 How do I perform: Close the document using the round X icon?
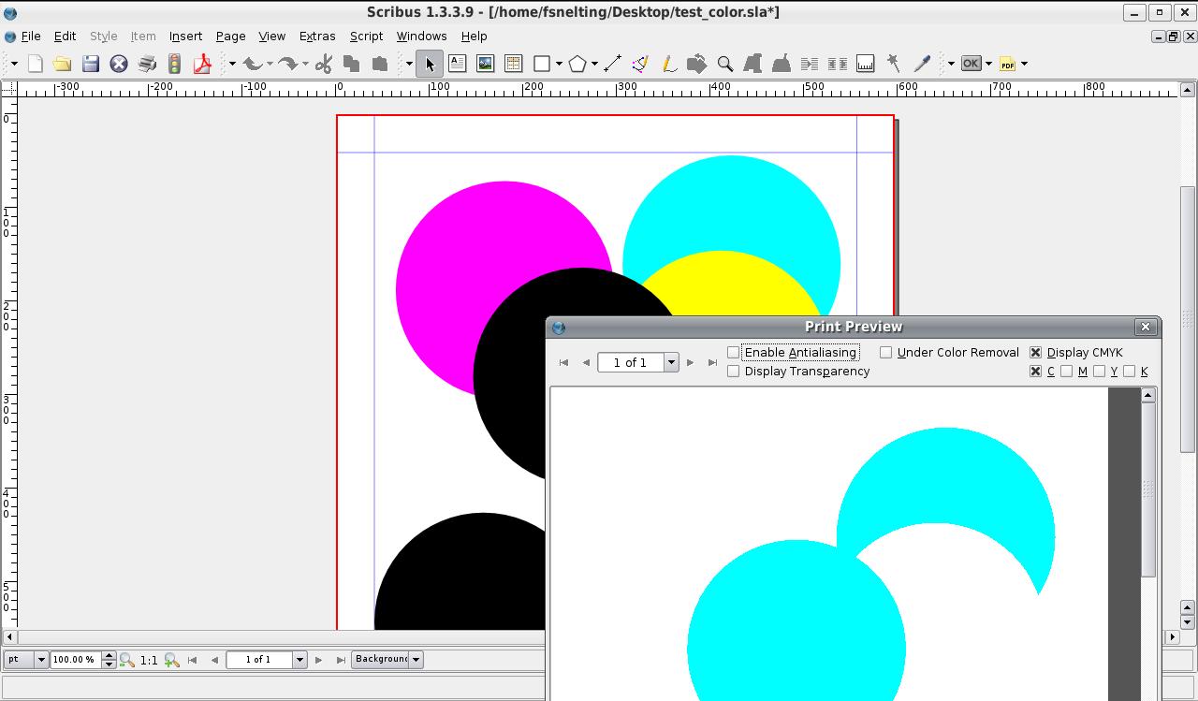point(119,64)
